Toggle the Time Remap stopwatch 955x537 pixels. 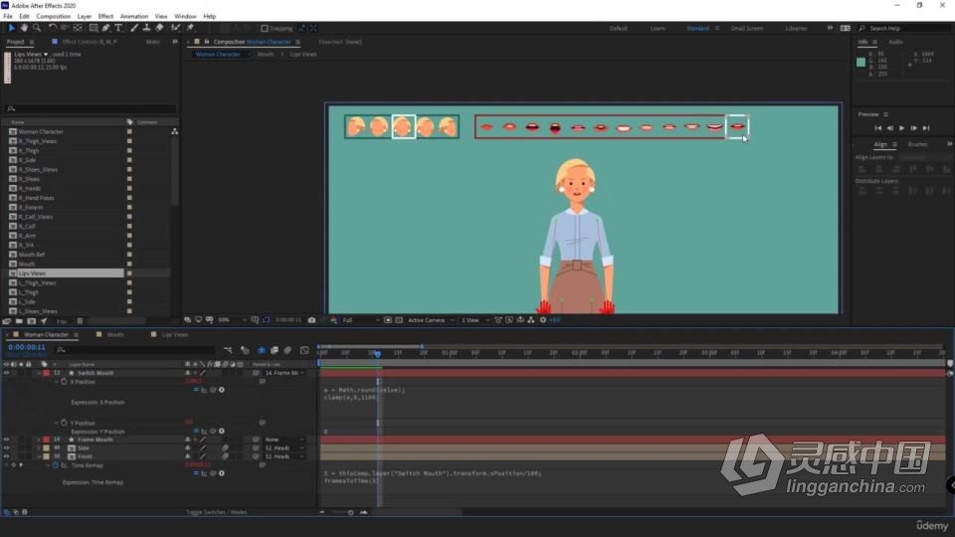[x=56, y=465]
